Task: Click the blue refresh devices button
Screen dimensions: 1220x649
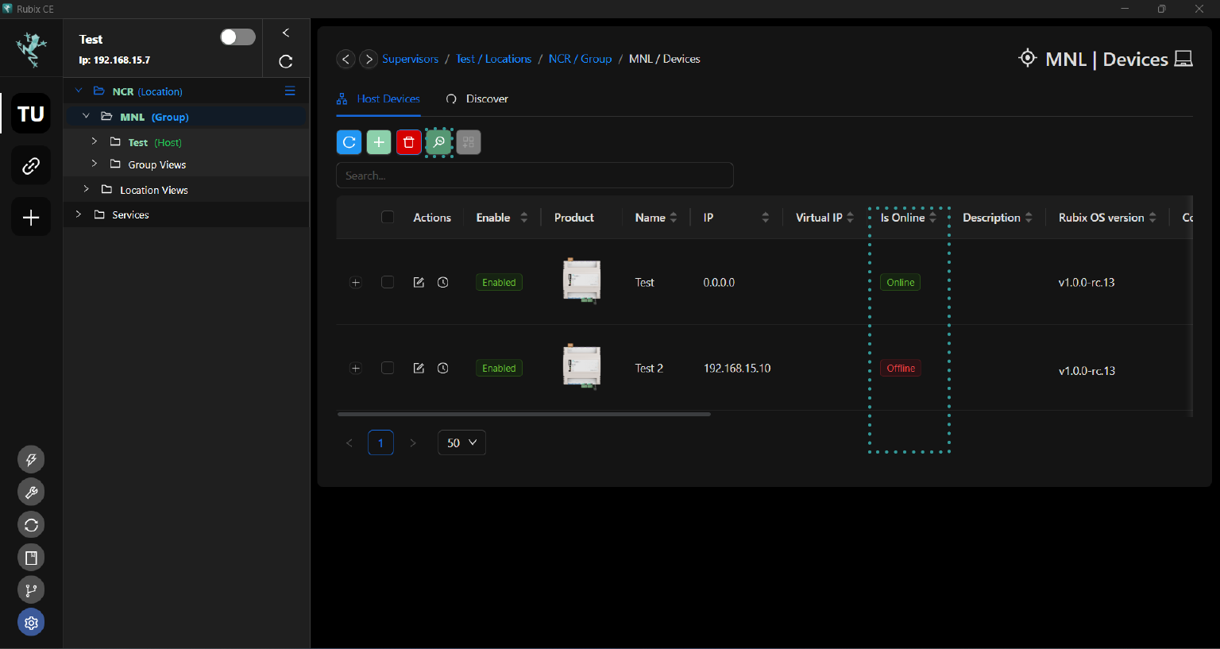Action: [349, 142]
